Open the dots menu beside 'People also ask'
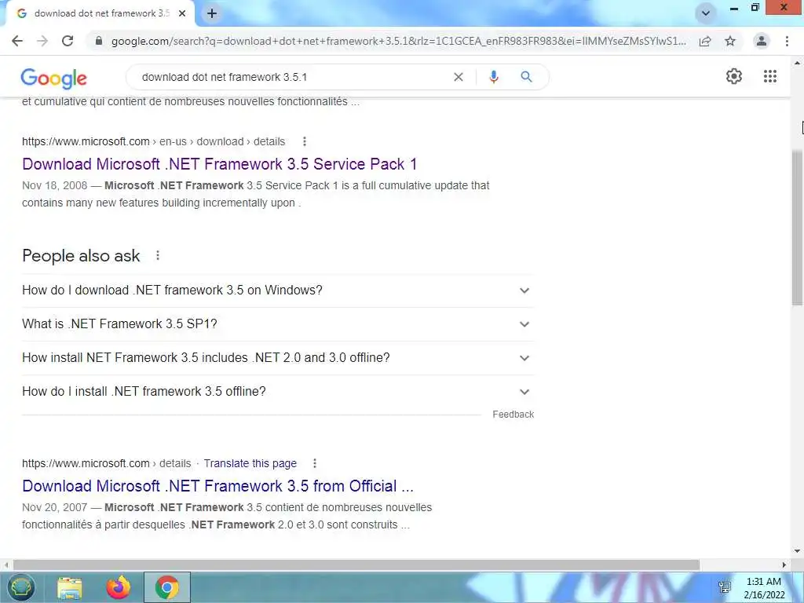The height and width of the screenshot is (603, 804). tap(158, 255)
